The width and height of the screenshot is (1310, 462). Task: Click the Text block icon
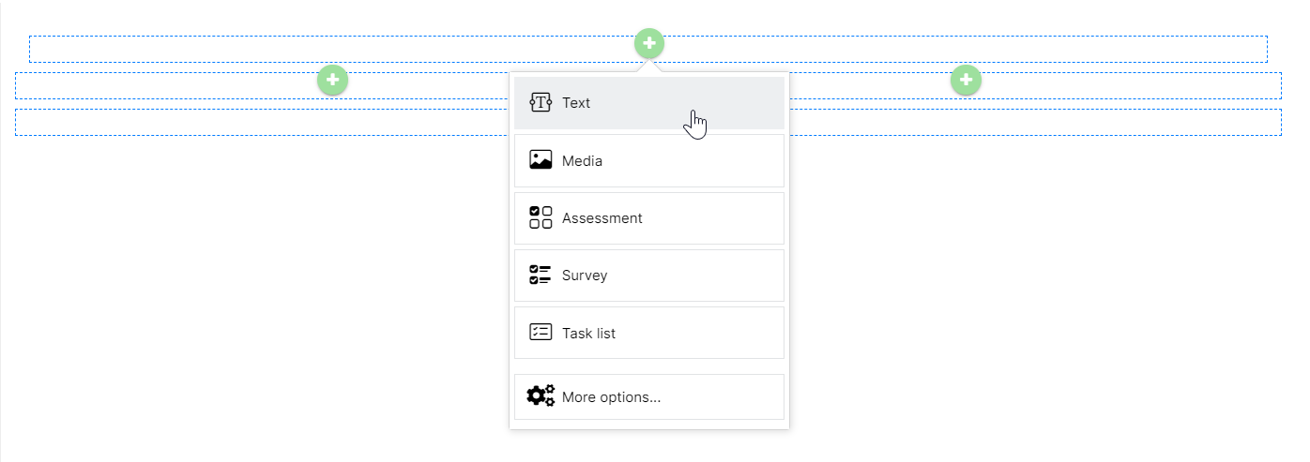[541, 103]
